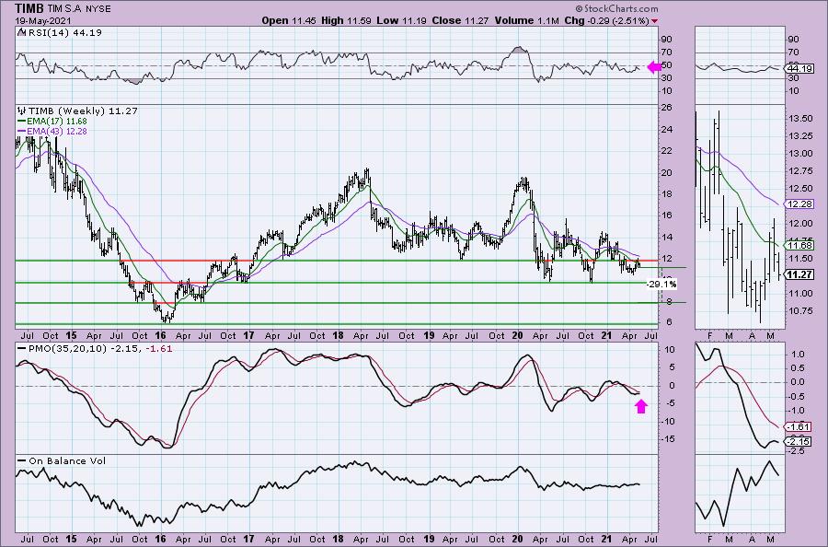Click the purple EMA(43) legend line swatch
This screenshot has width=828, height=547.
[x=22, y=131]
